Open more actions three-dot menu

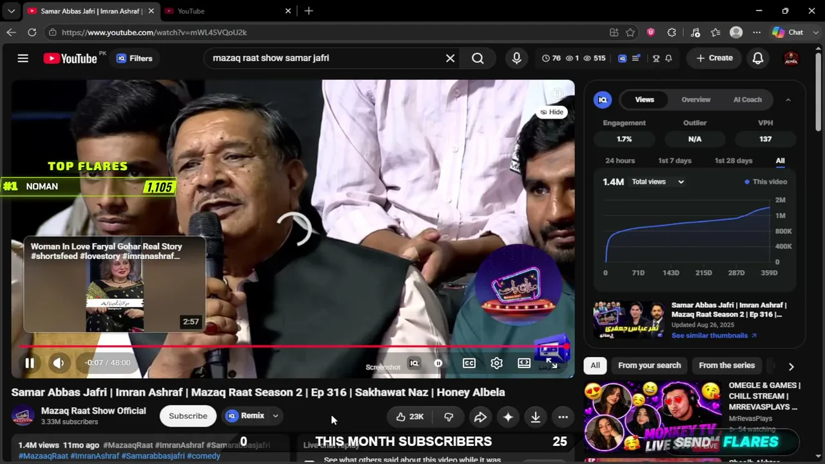[x=563, y=417]
